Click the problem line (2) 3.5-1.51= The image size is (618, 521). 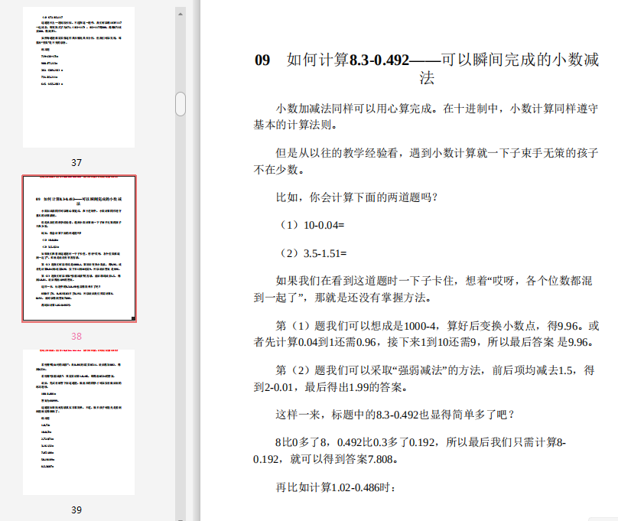(311, 253)
